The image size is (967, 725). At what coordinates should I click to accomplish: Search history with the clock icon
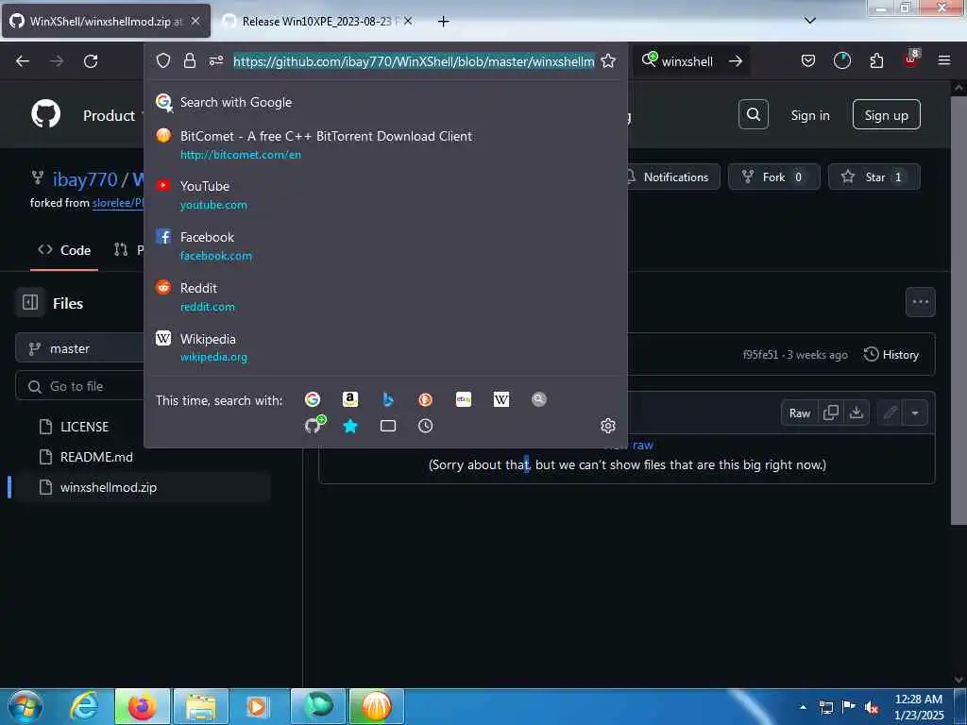(x=426, y=426)
